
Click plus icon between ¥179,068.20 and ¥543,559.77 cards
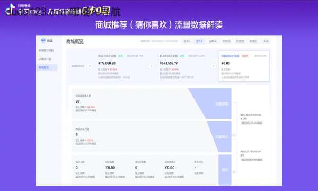coord(151,66)
